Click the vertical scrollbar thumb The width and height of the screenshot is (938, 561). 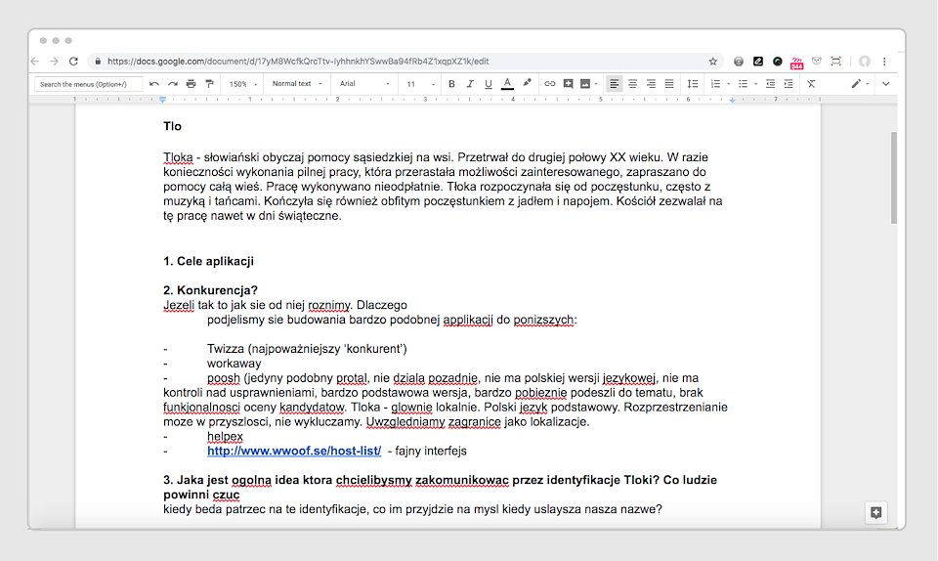coord(894,178)
